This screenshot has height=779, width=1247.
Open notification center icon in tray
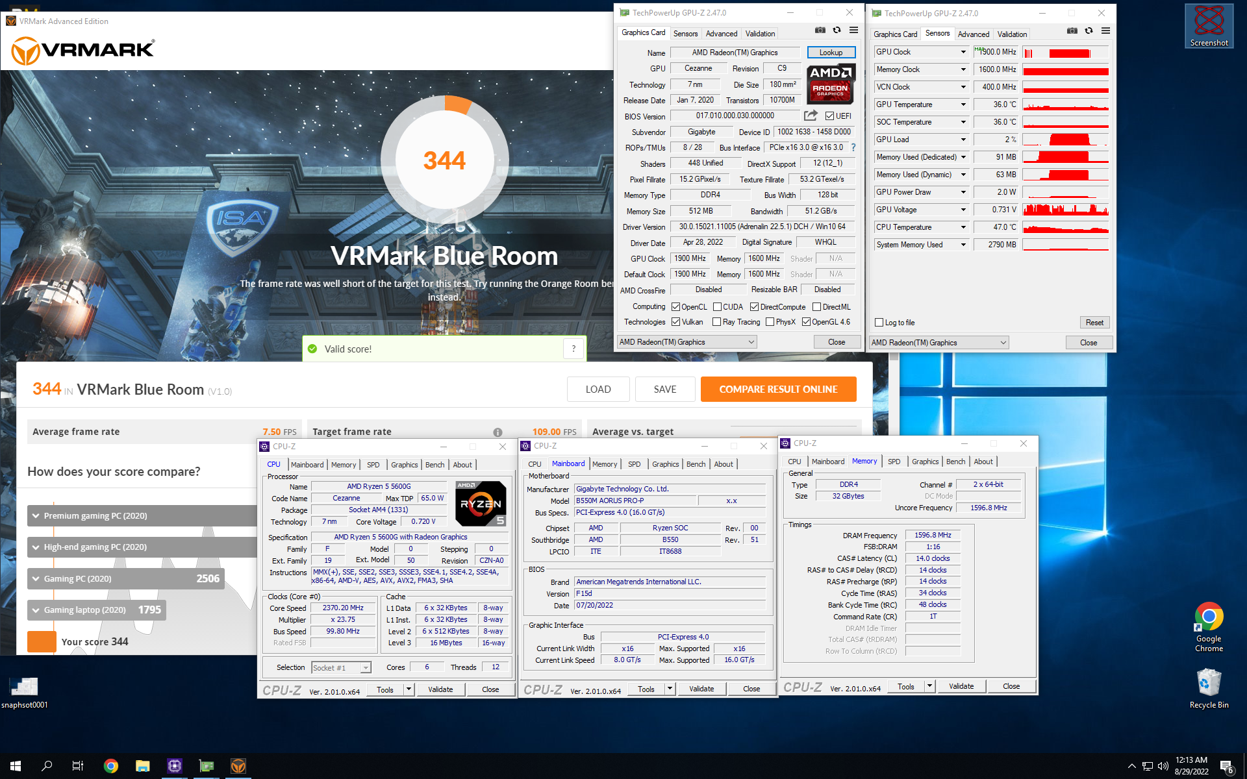coord(1227,766)
